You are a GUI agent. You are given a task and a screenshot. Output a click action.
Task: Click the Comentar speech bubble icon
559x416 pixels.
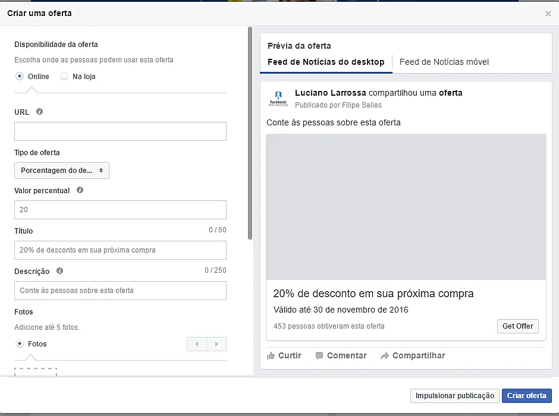click(319, 355)
